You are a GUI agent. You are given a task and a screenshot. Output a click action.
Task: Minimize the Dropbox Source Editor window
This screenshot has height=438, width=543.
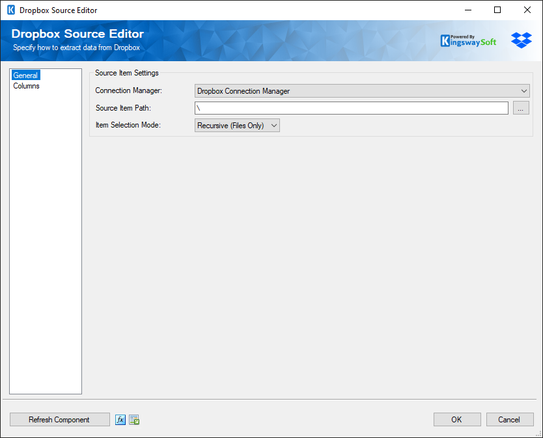(468, 10)
